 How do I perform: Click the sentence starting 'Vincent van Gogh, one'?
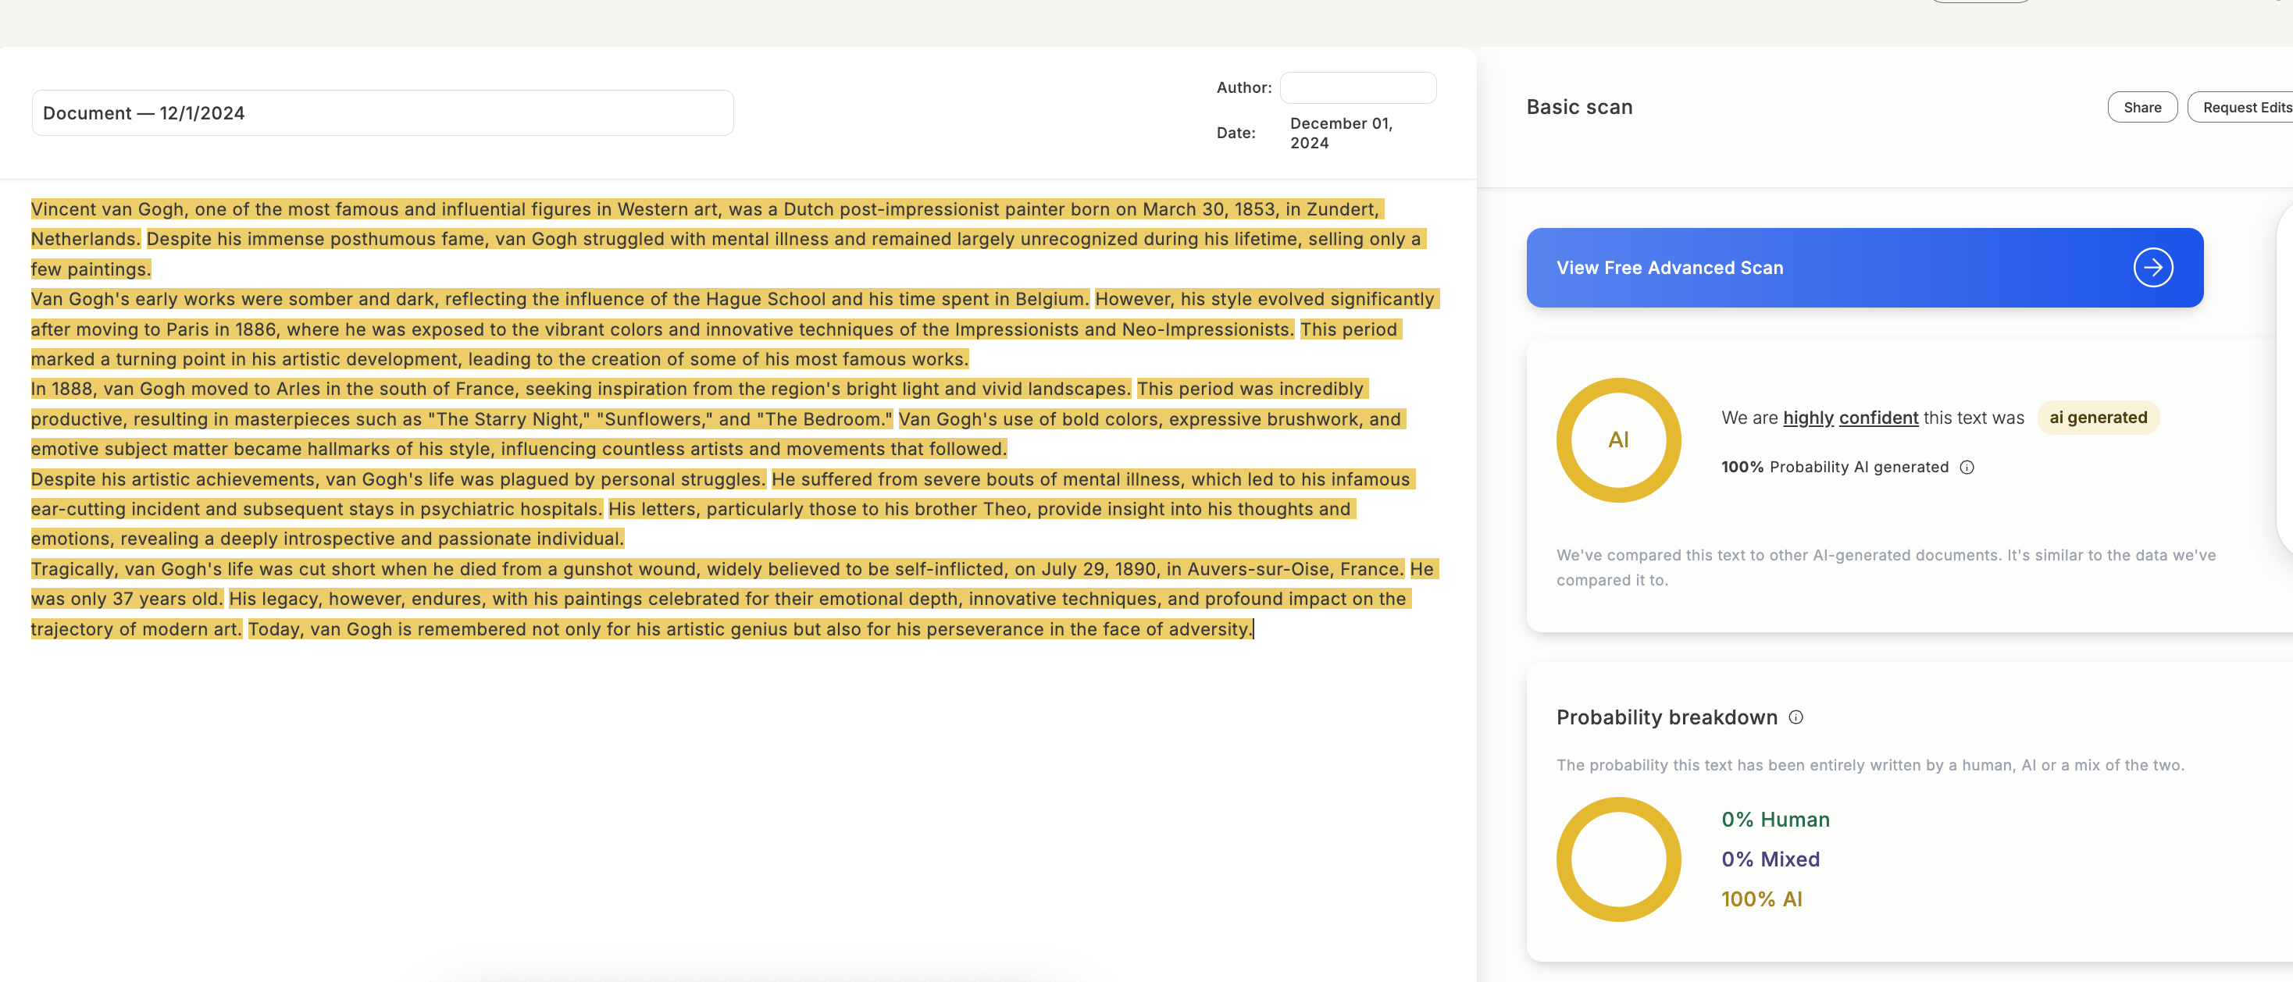(x=703, y=209)
